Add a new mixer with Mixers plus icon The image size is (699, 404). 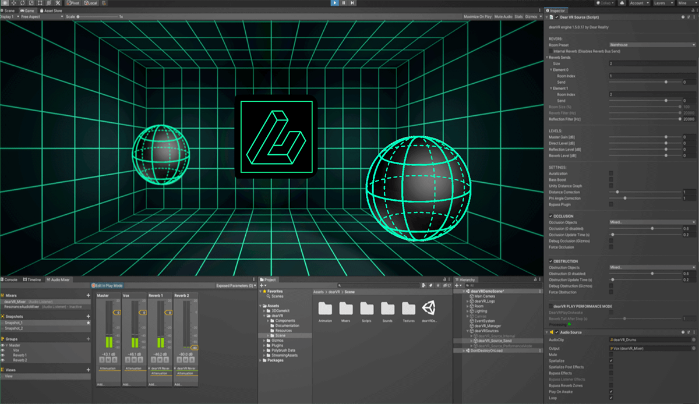(x=89, y=295)
